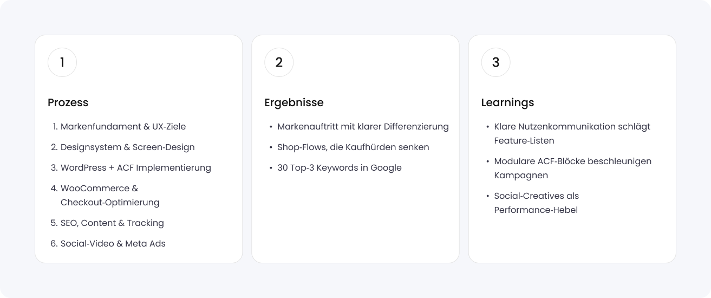Click the bullet before Shop-Flows item

[271, 147]
